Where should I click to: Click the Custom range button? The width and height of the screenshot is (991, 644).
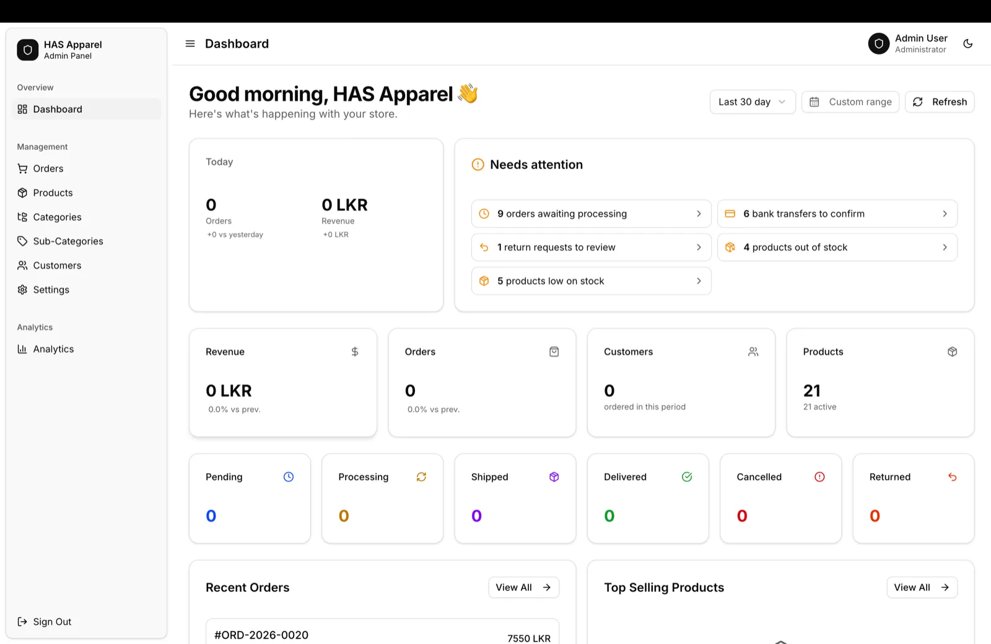(x=850, y=102)
